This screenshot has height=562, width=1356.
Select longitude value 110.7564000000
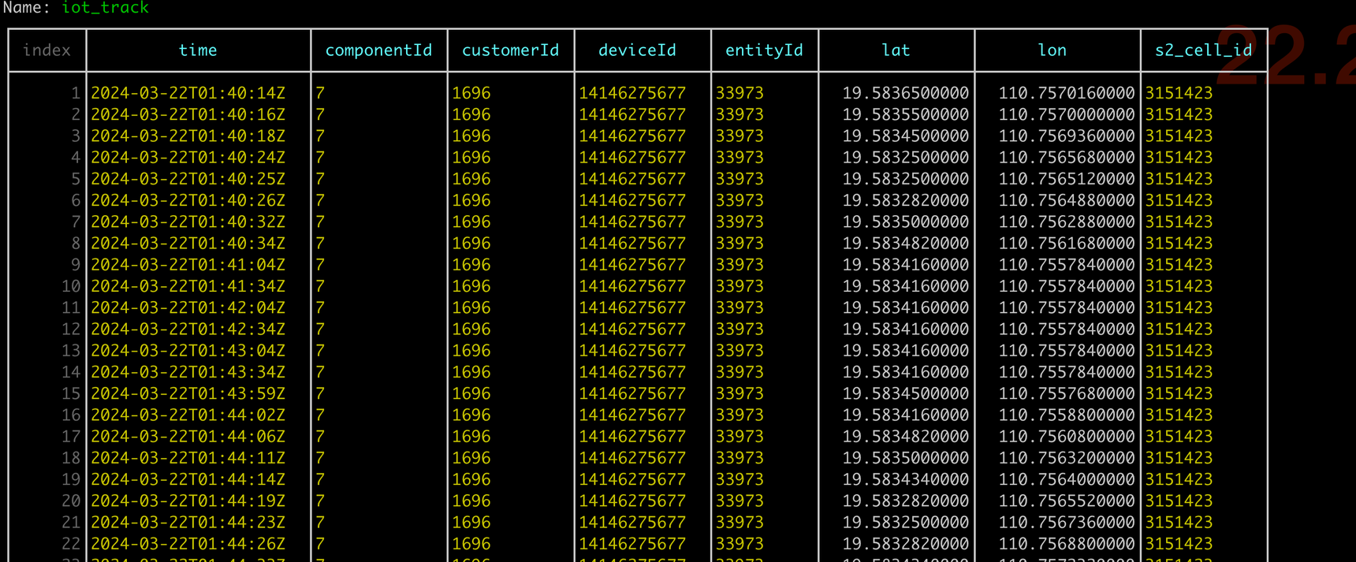click(x=1067, y=479)
